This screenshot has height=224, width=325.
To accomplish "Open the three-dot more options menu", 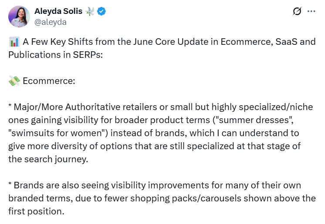I will coord(311,12).
